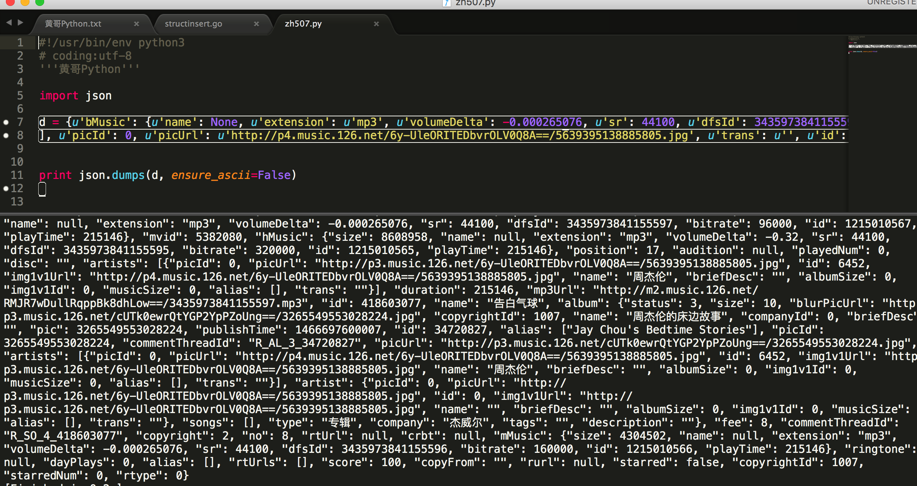Switch to the 黄哥Python.txt tab
This screenshot has height=486, width=917.
coord(73,24)
